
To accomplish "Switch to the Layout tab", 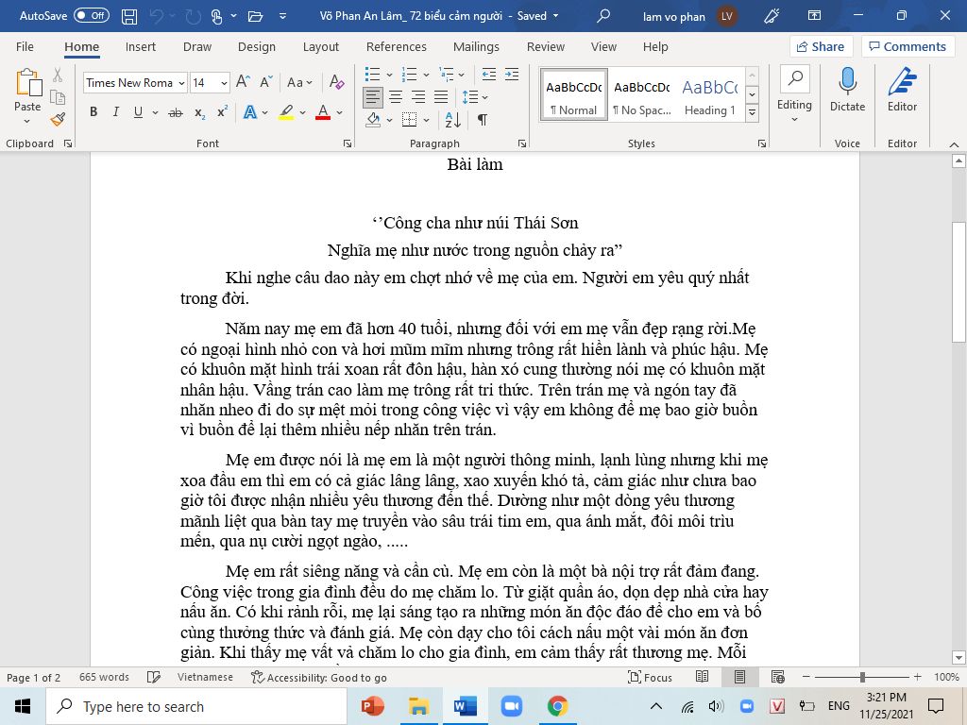I will (321, 47).
